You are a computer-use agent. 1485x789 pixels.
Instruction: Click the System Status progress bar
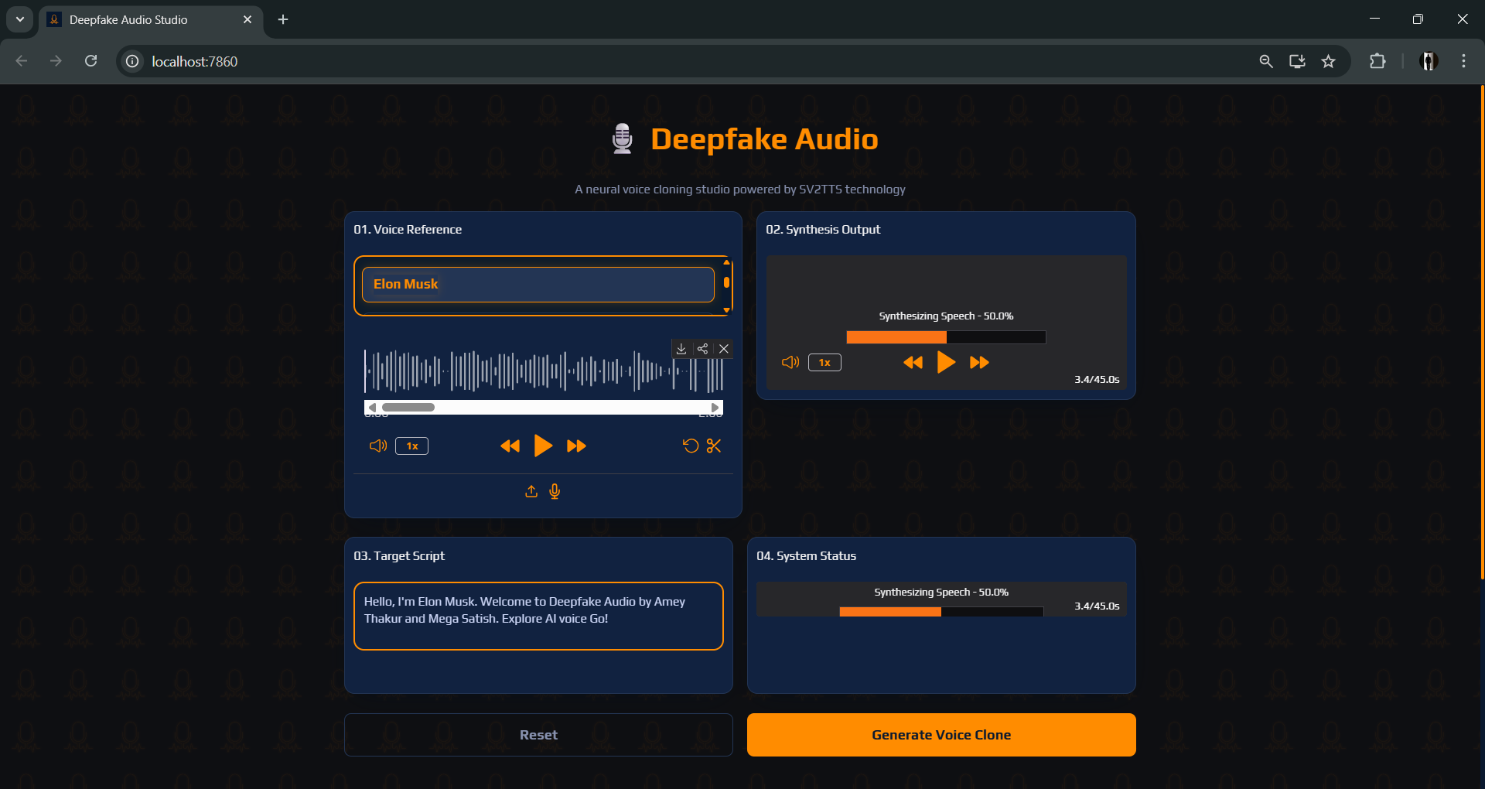coord(941,612)
